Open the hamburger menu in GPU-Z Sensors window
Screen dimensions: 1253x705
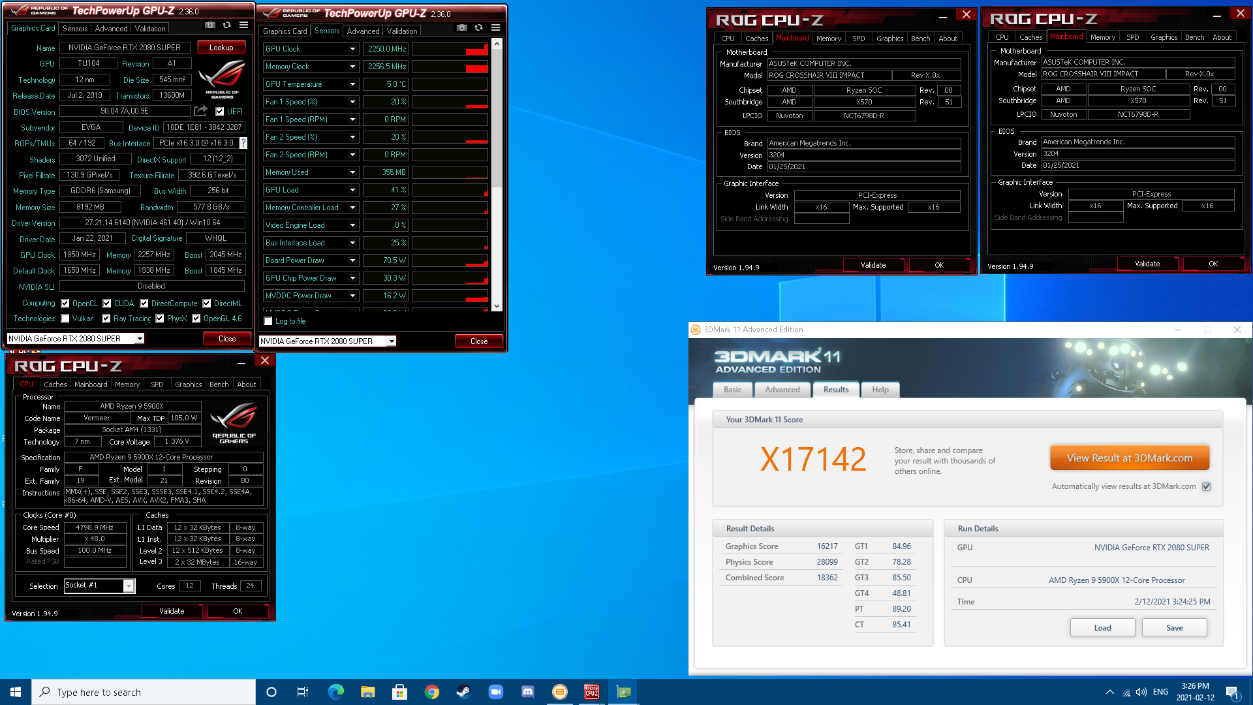495,28
